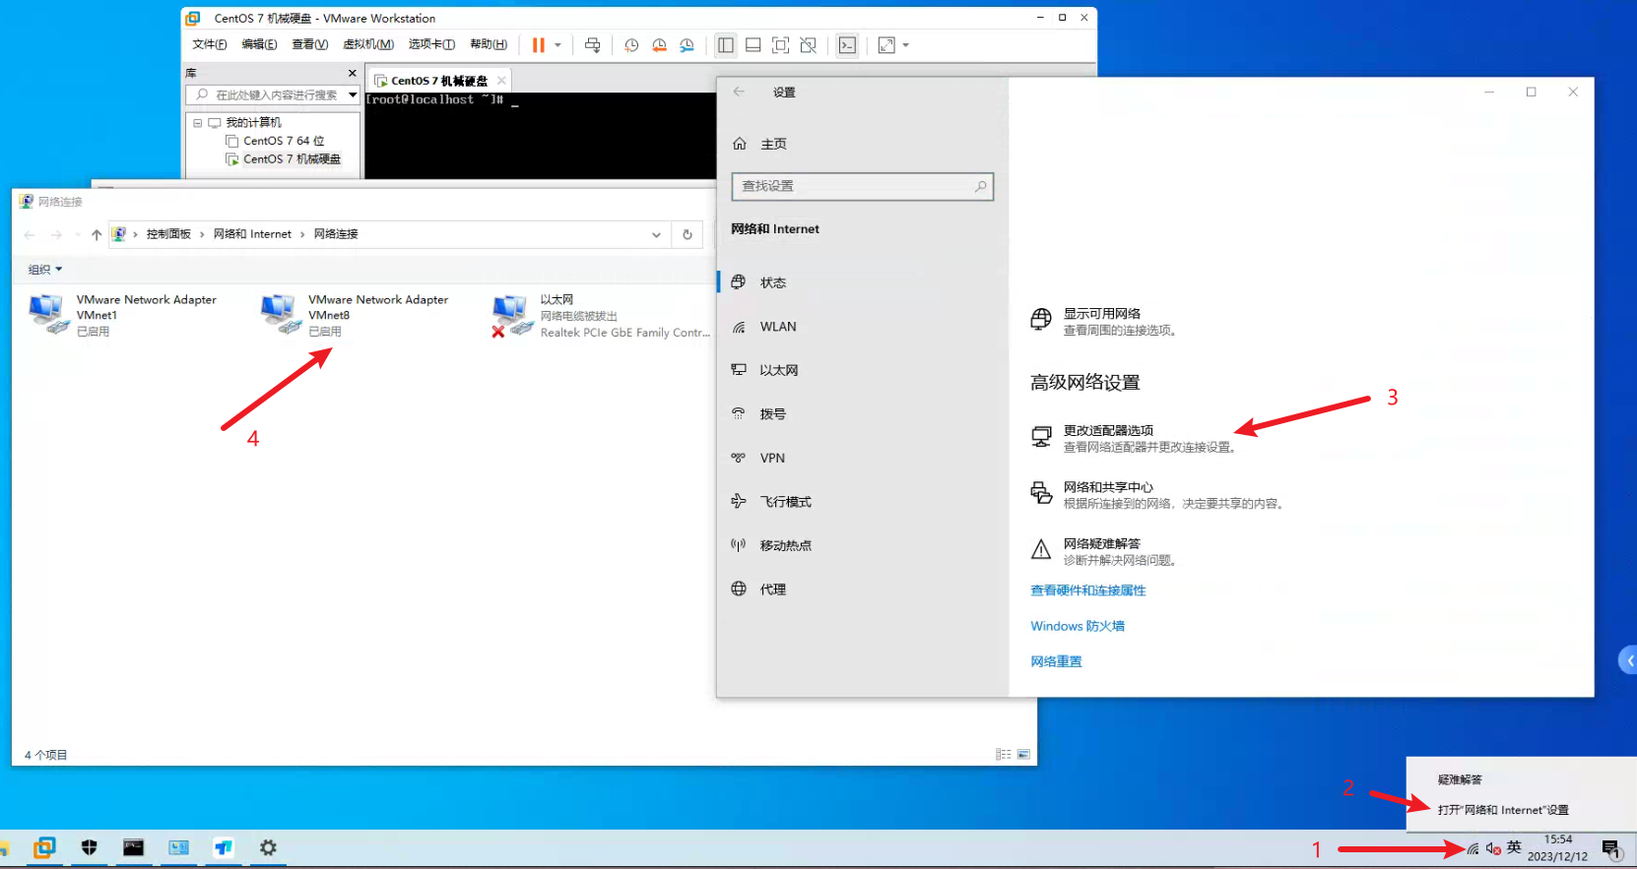Screen dimensions: 1637x869
Task: Select the 以太网 adapter
Action: pos(601,315)
